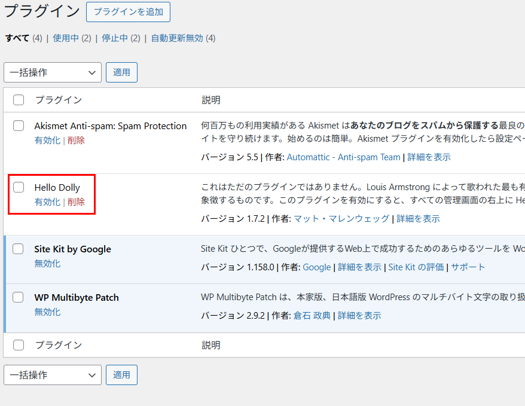
Task: Click 有効化 under Hello Dolly
Action: point(47,202)
